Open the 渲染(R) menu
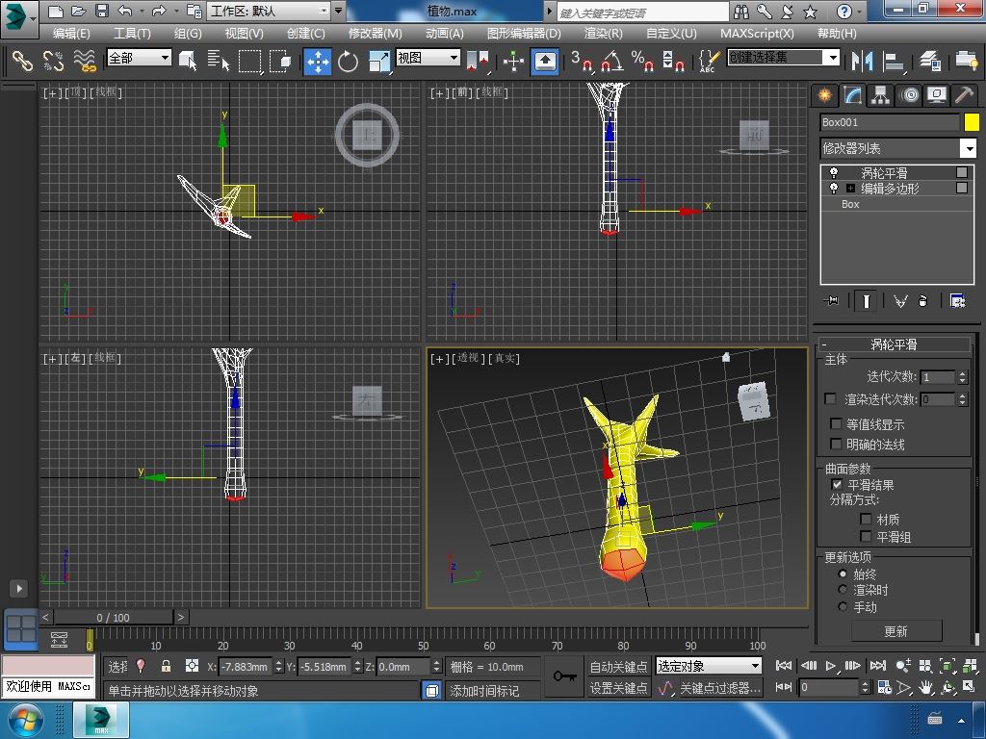The image size is (986, 739). [603, 34]
